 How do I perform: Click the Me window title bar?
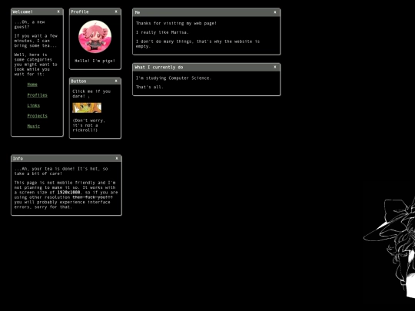pyautogui.click(x=206, y=12)
